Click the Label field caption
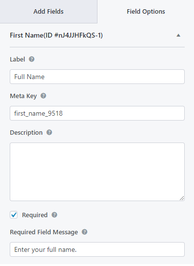This screenshot has height=266, width=194. (x=18, y=60)
